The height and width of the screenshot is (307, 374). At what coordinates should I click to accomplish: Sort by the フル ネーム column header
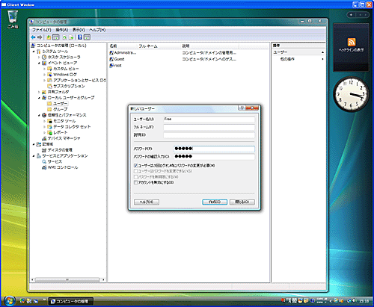(x=159, y=46)
